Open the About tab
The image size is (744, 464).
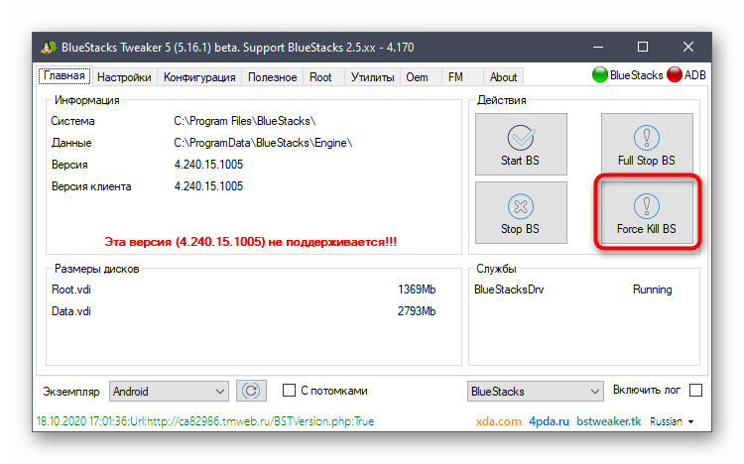click(x=503, y=77)
